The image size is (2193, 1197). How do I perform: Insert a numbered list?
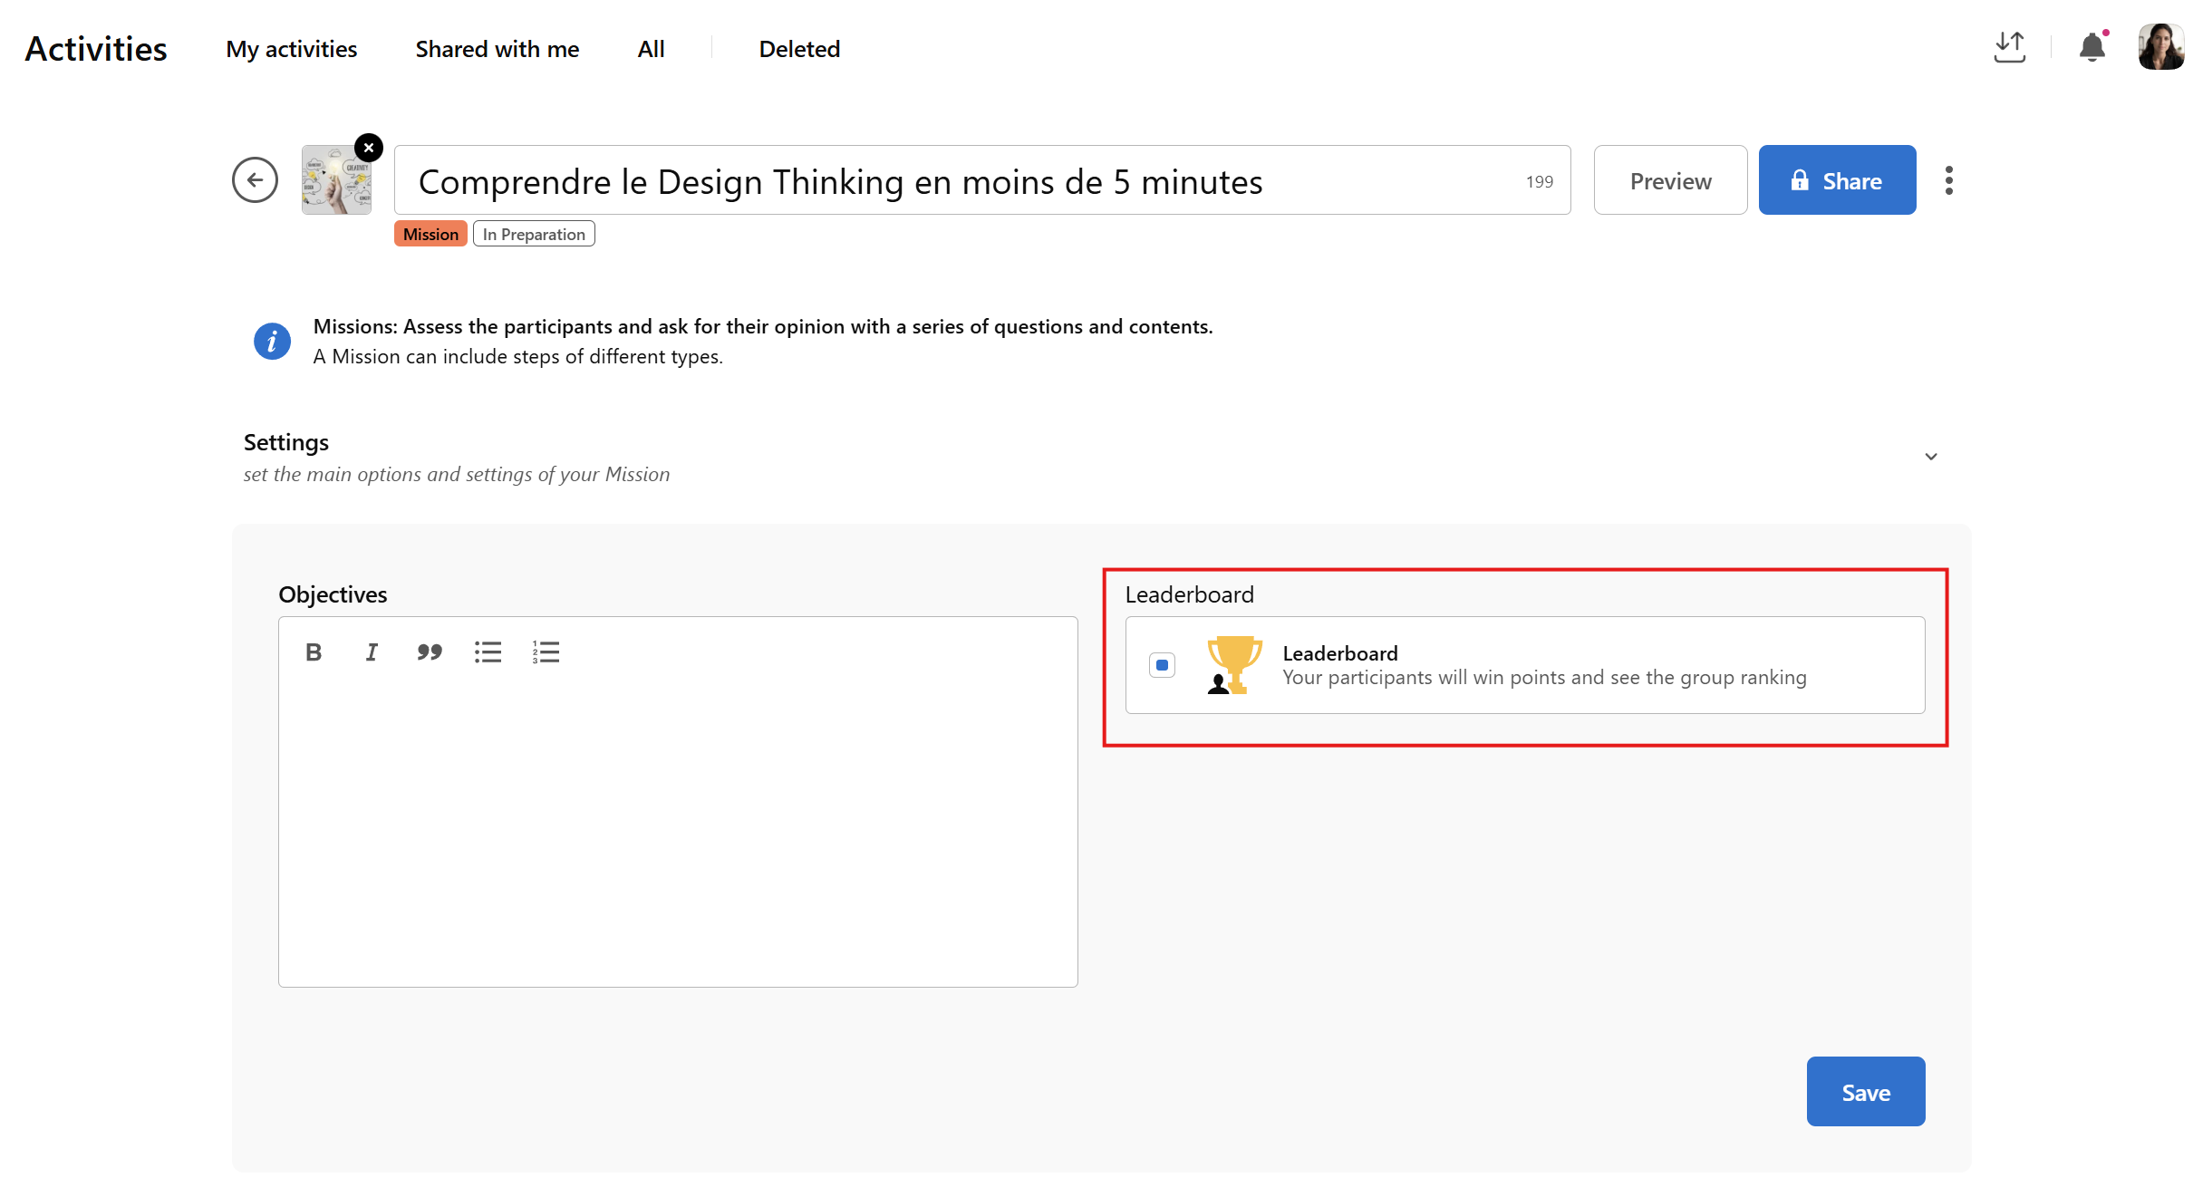point(546,652)
